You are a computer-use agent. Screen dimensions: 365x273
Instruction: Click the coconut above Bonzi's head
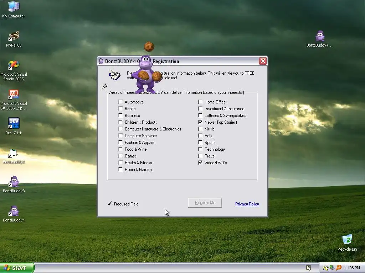coord(149,47)
